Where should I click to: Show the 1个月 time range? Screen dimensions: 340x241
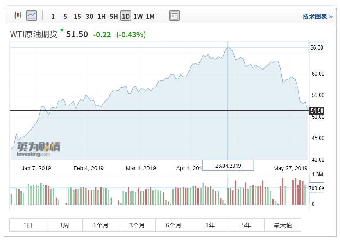(x=101, y=225)
